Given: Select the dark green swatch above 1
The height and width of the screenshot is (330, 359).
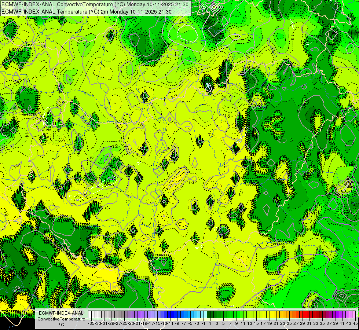Looking at the screenshot, I should [209, 315].
